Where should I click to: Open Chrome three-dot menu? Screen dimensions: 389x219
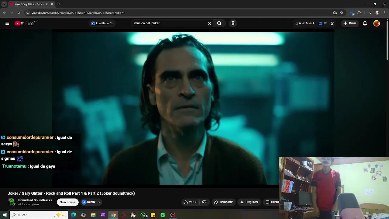384,13
